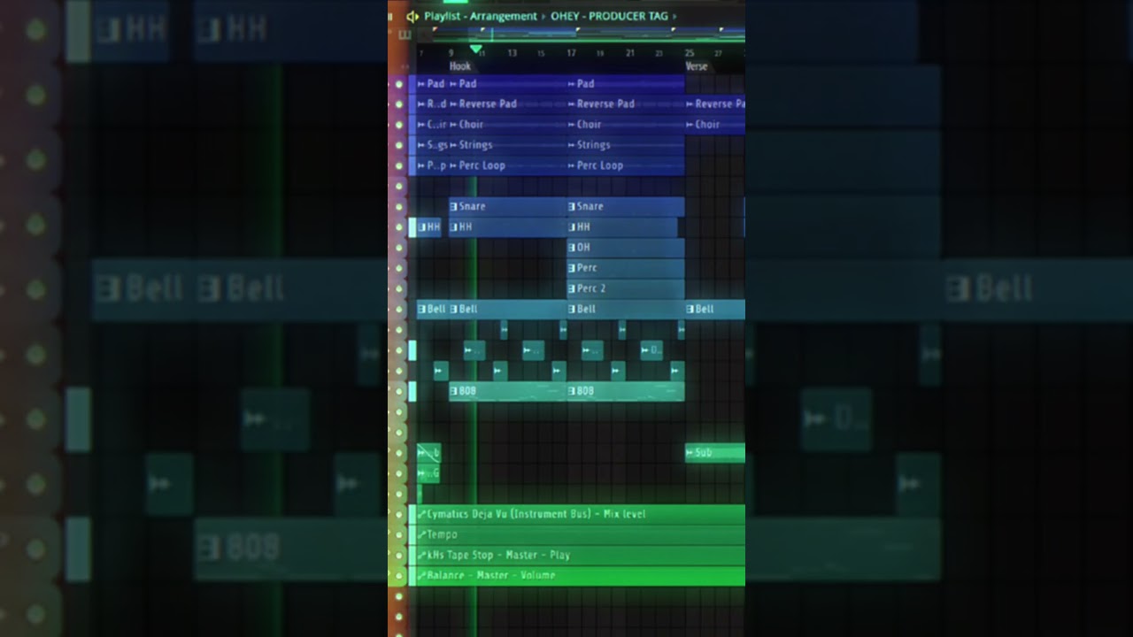The height and width of the screenshot is (637, 1133).
Task: Mute the Choir track
Action: (399, 125)
